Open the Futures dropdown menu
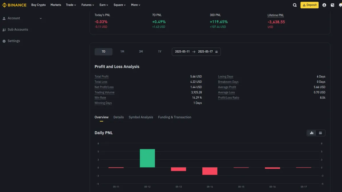 point(88,5)
